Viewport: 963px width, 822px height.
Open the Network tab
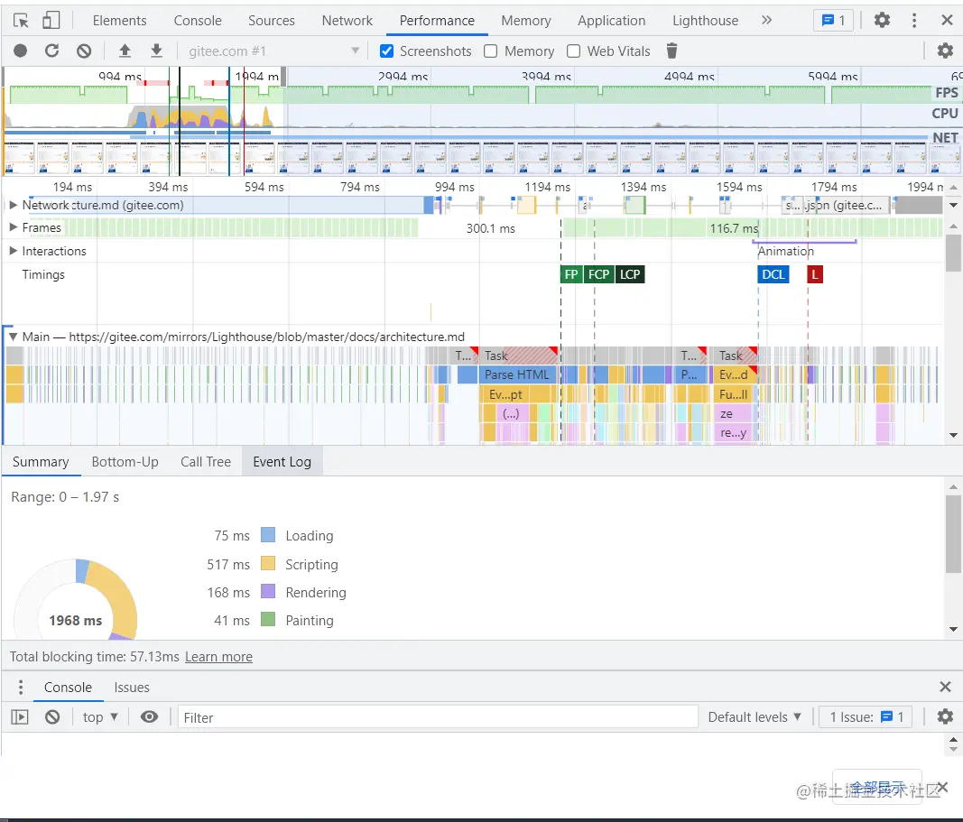(347, 20)
